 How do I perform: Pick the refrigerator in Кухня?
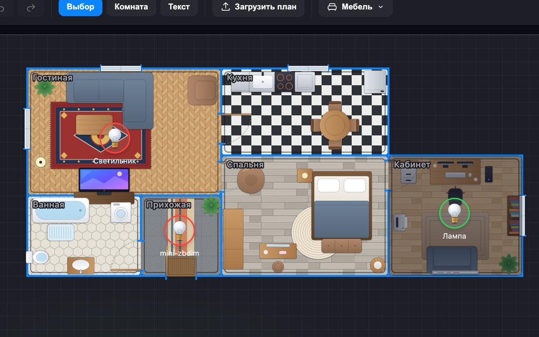pos(376,82)
